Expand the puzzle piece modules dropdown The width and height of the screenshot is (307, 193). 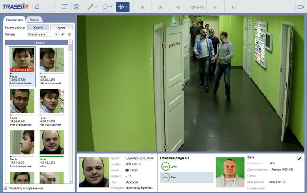pyautogui.click(x=107, y=7)
